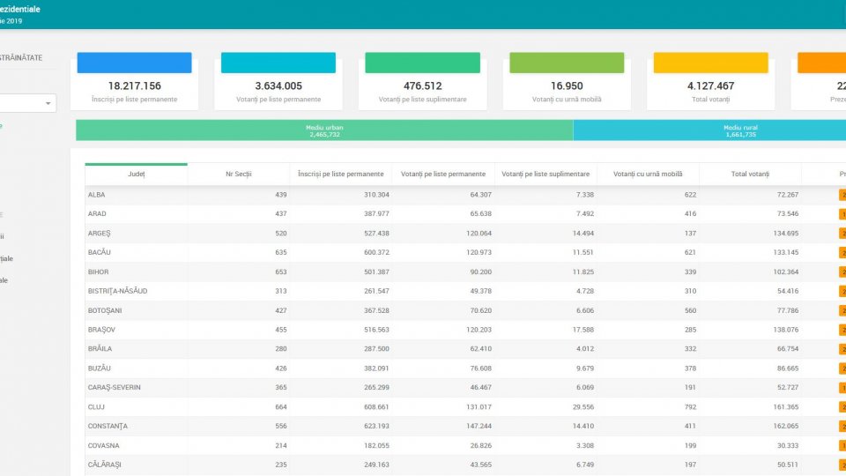This screenshot has width=846, height=476.
Task: Click the blue 18.217.156 statistics card
Action: pyautogui.click(x=134, y=80)
